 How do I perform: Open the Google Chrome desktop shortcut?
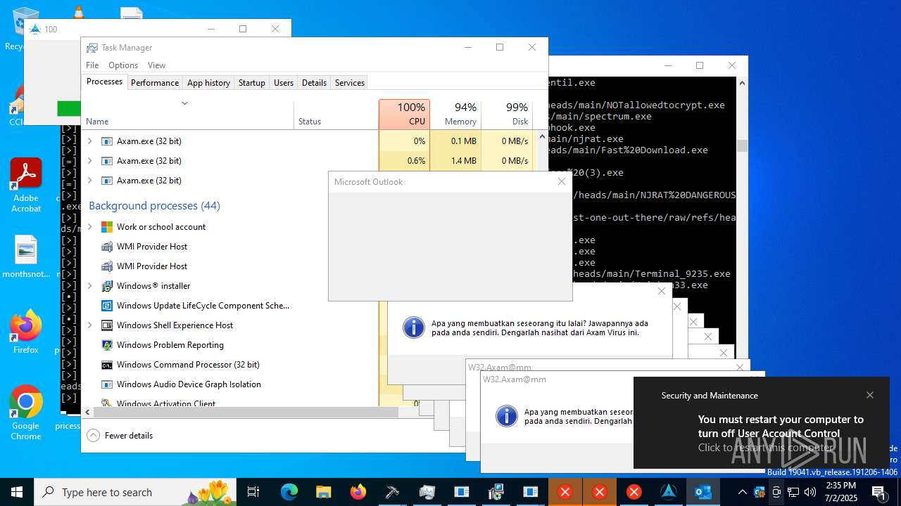(26, 413)
